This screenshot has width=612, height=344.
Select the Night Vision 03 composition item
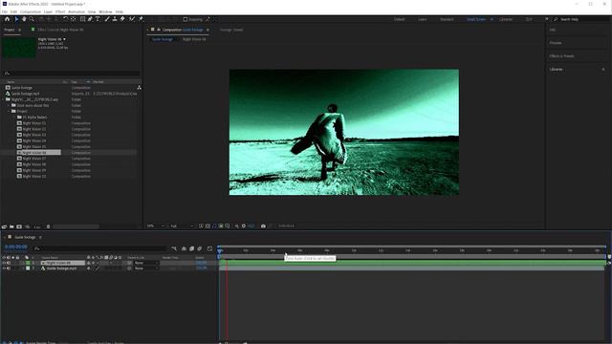coord(34,135)
